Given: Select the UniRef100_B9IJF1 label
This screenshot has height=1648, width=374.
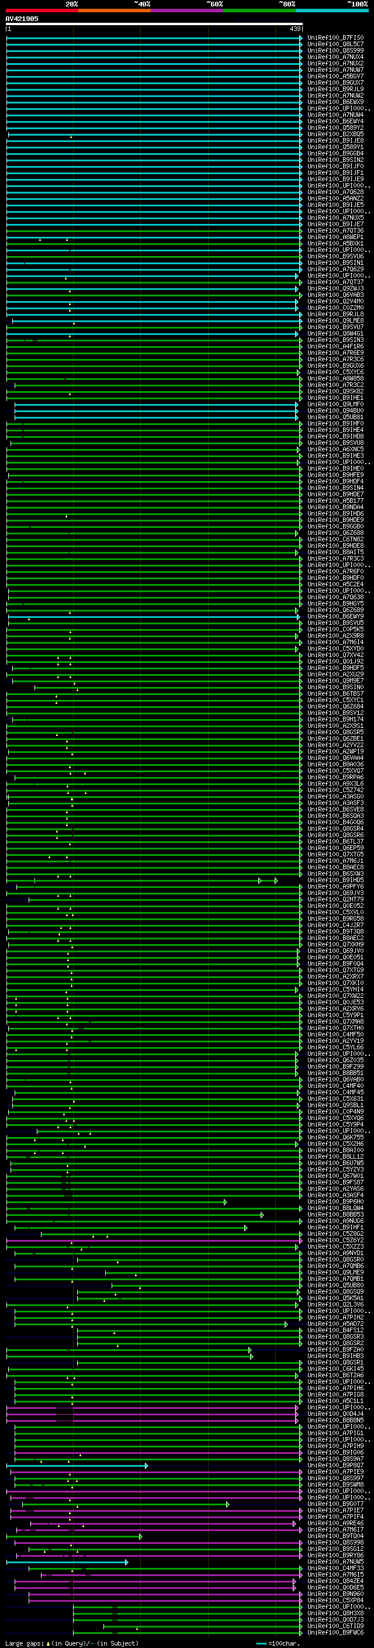Looking at the screenshot, I should pyautogui.click(x=335, y=172).
